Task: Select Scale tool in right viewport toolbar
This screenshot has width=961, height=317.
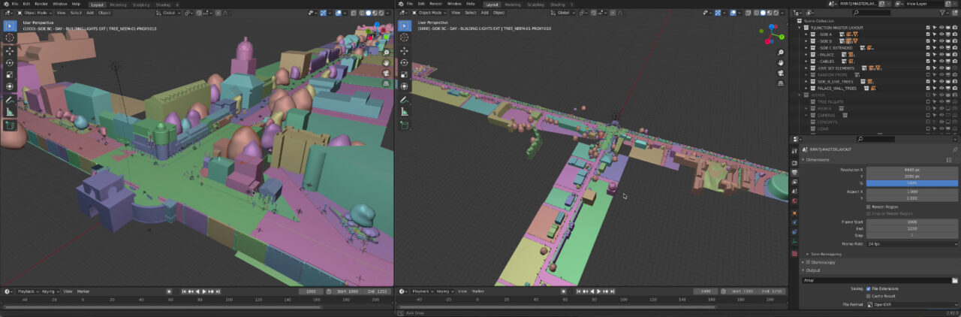Action: [404, 74]
